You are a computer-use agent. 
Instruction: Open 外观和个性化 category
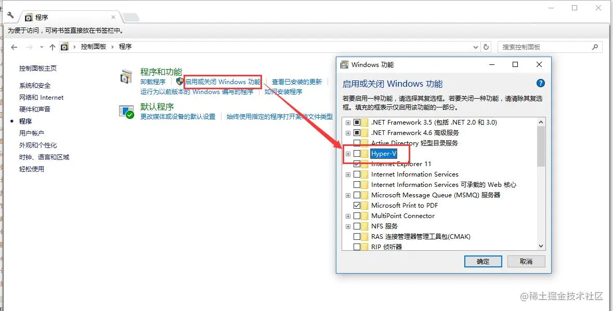pos(38,145)
